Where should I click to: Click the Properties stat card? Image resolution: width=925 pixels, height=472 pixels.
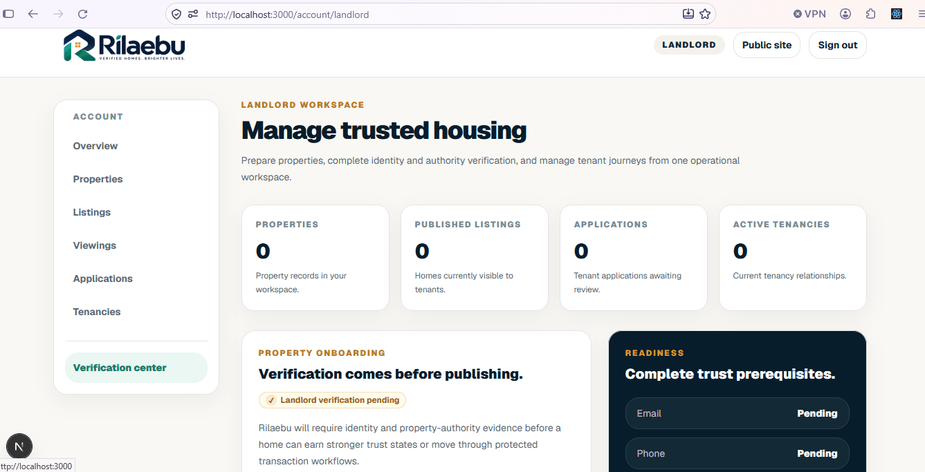coord(315,258)
